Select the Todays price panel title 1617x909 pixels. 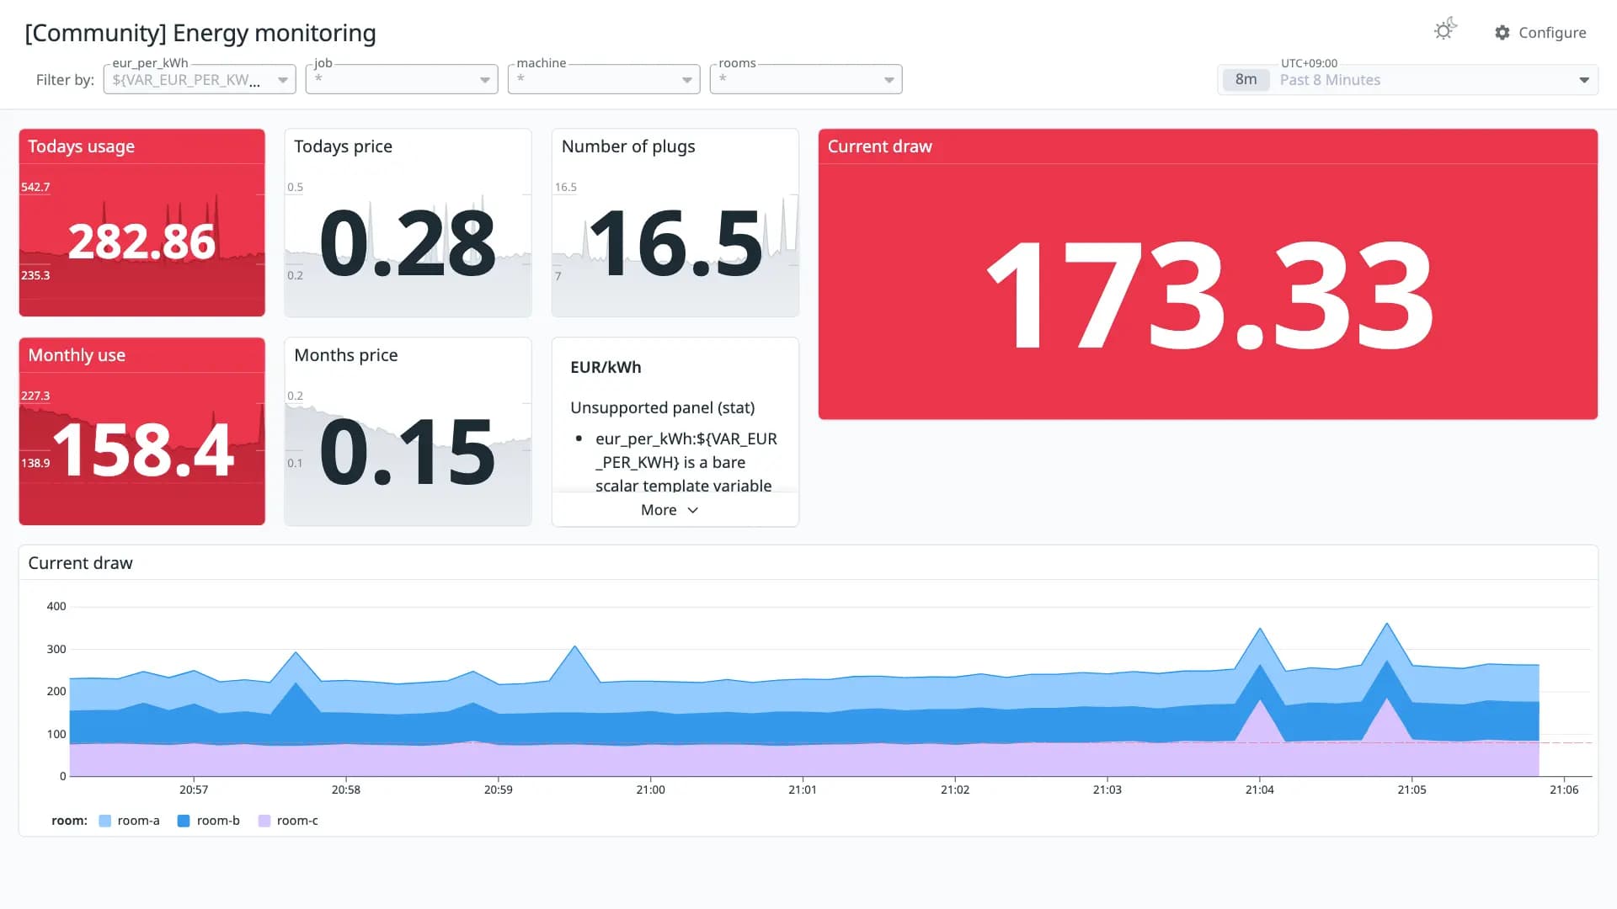[x=343, y=146]
